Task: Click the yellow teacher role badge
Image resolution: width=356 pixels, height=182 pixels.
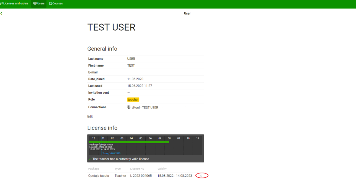Action: pyautogui.click(x=133, y=99)
